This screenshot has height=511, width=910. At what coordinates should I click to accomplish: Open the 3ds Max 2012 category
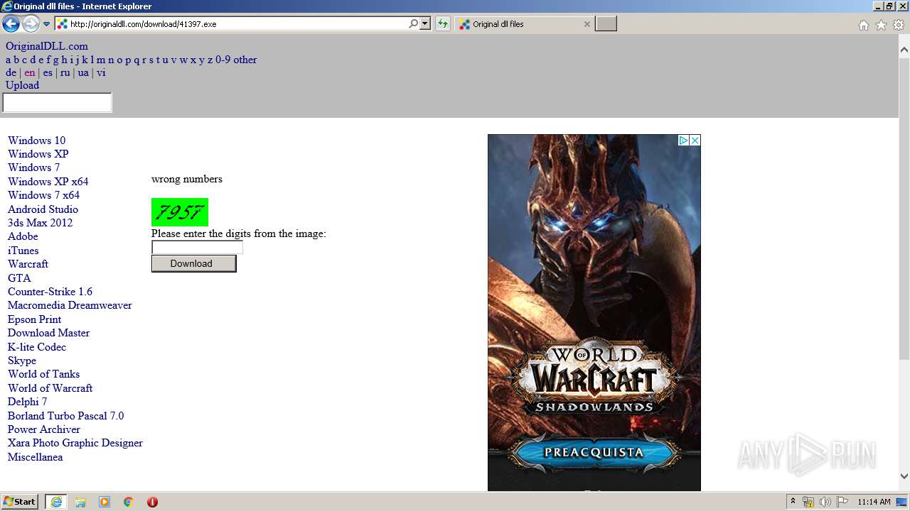pyautogui.click(x=40, y=223)
